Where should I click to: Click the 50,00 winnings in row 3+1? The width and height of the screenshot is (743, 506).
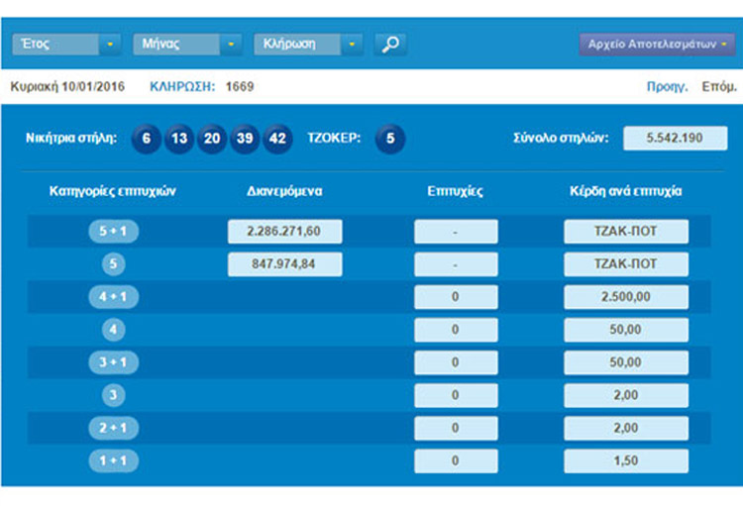click(x=626, y=362)
